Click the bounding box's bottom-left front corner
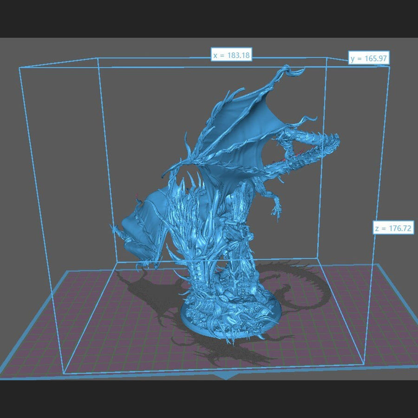 click(63, 372)
